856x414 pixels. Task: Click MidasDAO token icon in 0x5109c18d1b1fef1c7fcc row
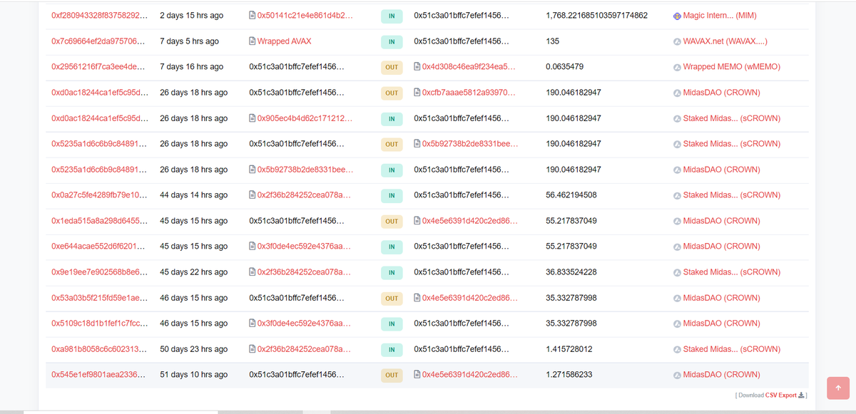coord(677,324)
